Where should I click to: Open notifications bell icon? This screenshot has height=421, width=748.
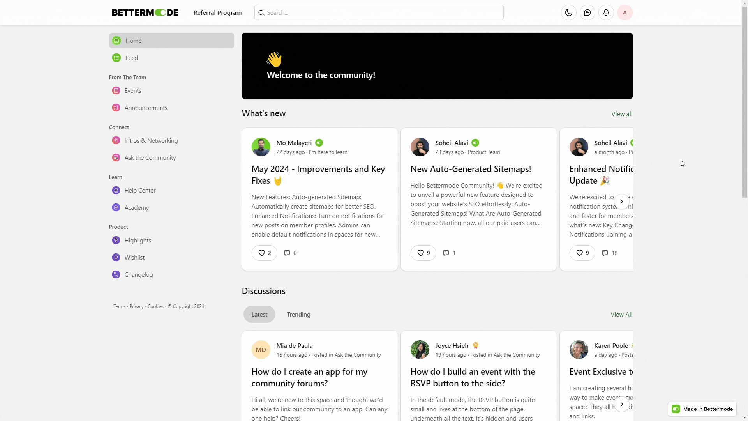(606, 12)
